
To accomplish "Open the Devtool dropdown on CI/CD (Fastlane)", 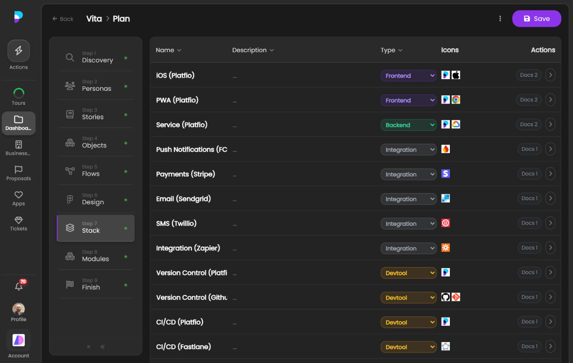I will (408, 347).
